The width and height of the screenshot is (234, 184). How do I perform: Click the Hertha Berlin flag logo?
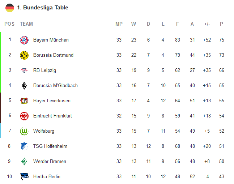(x=24, y=177)
